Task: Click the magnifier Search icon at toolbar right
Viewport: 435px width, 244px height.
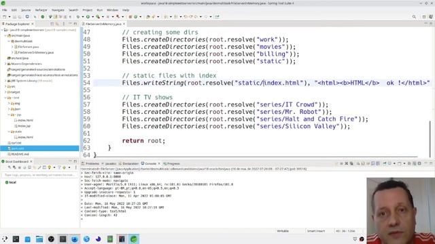Action: pyautogui.click(x=414, y=16)
